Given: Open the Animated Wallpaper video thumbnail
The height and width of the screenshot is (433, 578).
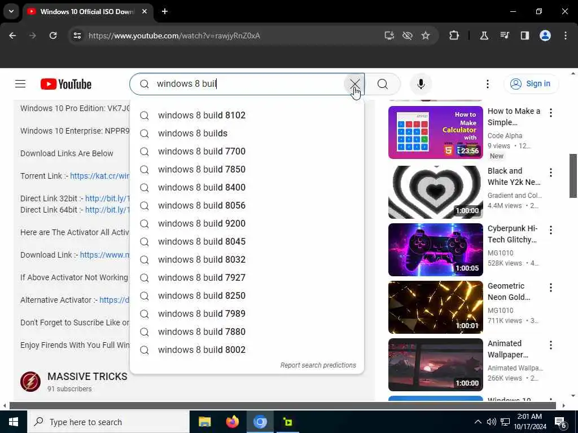Looking at the screenshot, I should (435, 365).
